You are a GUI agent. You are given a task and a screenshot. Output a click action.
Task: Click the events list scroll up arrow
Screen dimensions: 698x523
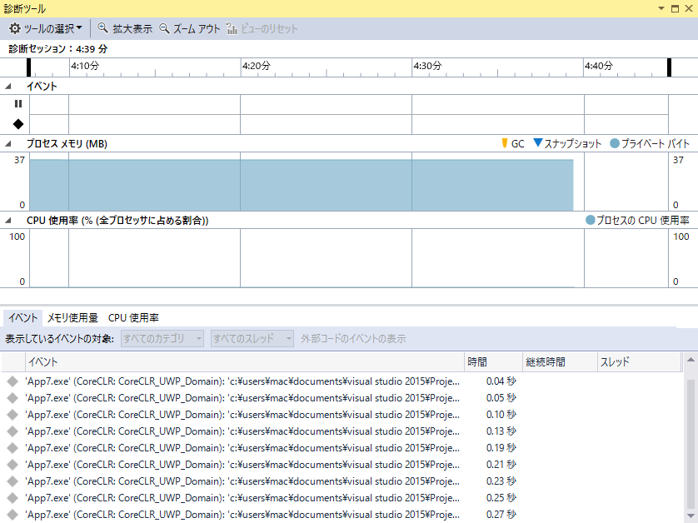pos(691,360)
